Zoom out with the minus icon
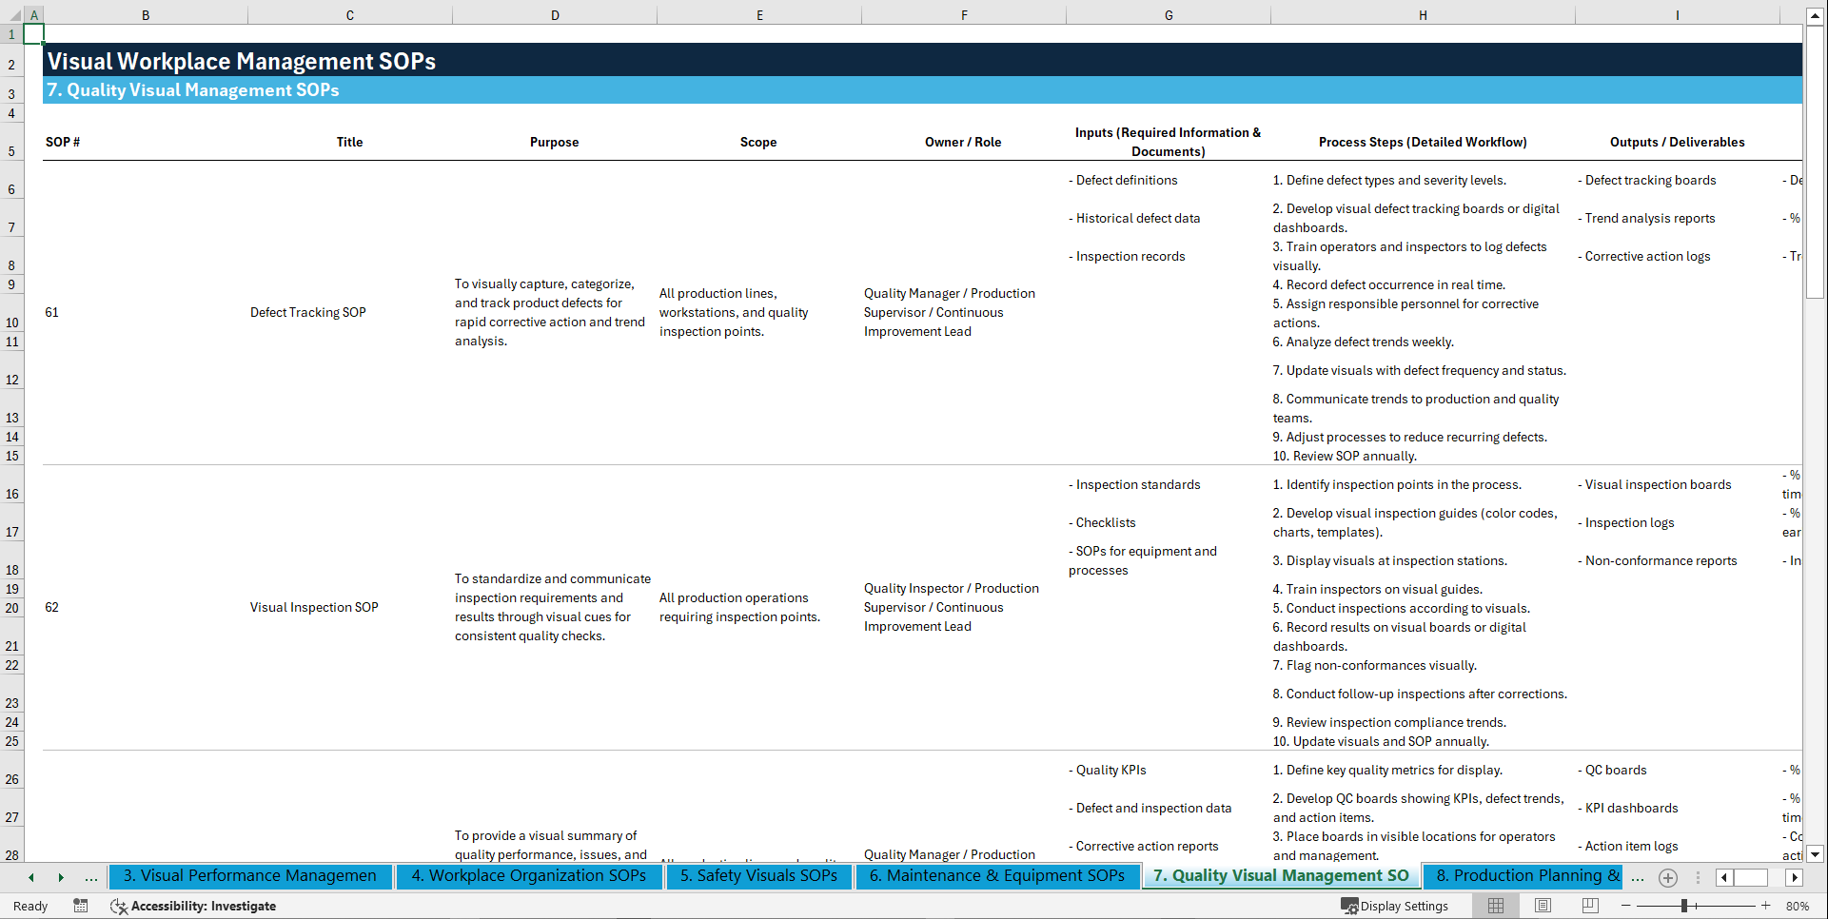The image size is (1828, 919). (x=1625, y=906)
